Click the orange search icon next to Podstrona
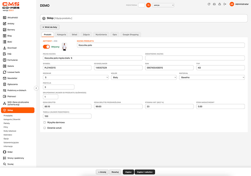 click(148, 5)
